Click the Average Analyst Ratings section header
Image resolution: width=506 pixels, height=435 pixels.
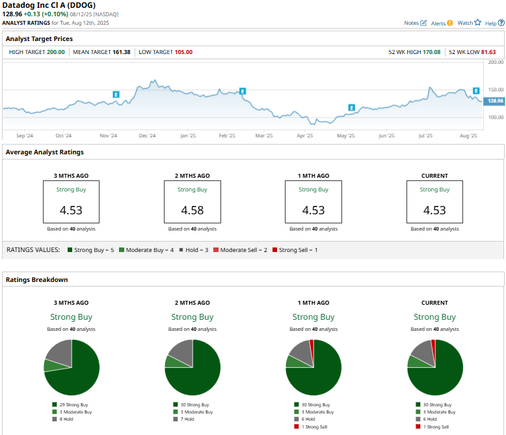pyautogui.click(x=44, y=152)
